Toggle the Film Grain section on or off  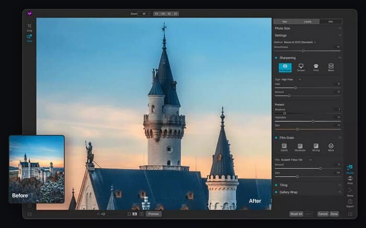pyautogui.click(x=276, y=138)
